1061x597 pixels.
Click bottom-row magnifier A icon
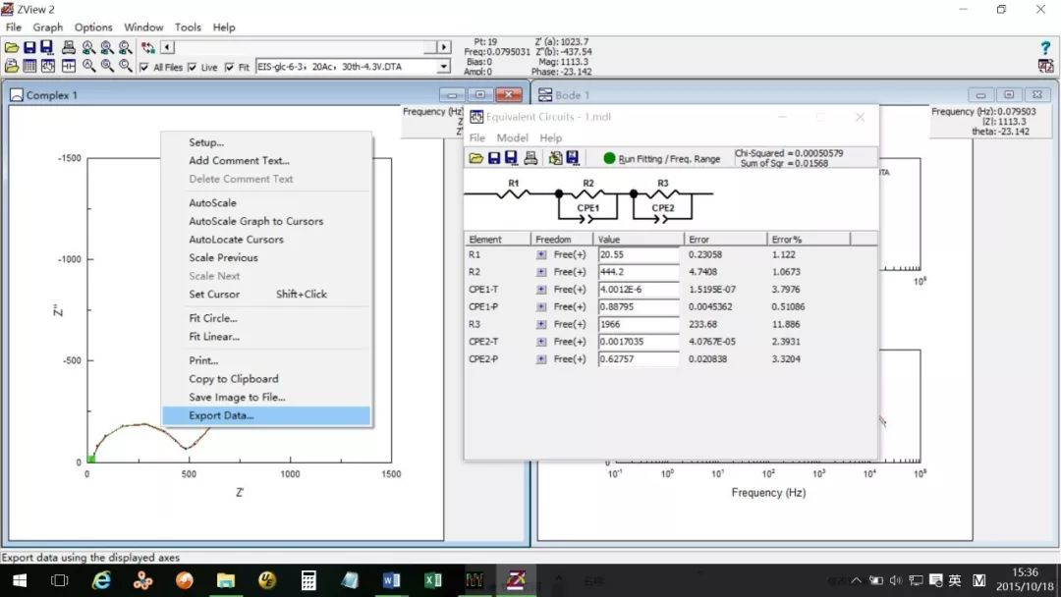(88, 66)
